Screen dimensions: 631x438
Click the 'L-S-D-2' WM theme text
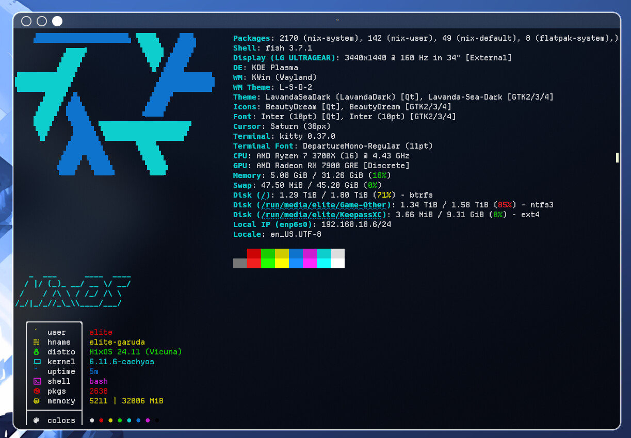pos(296,87)
